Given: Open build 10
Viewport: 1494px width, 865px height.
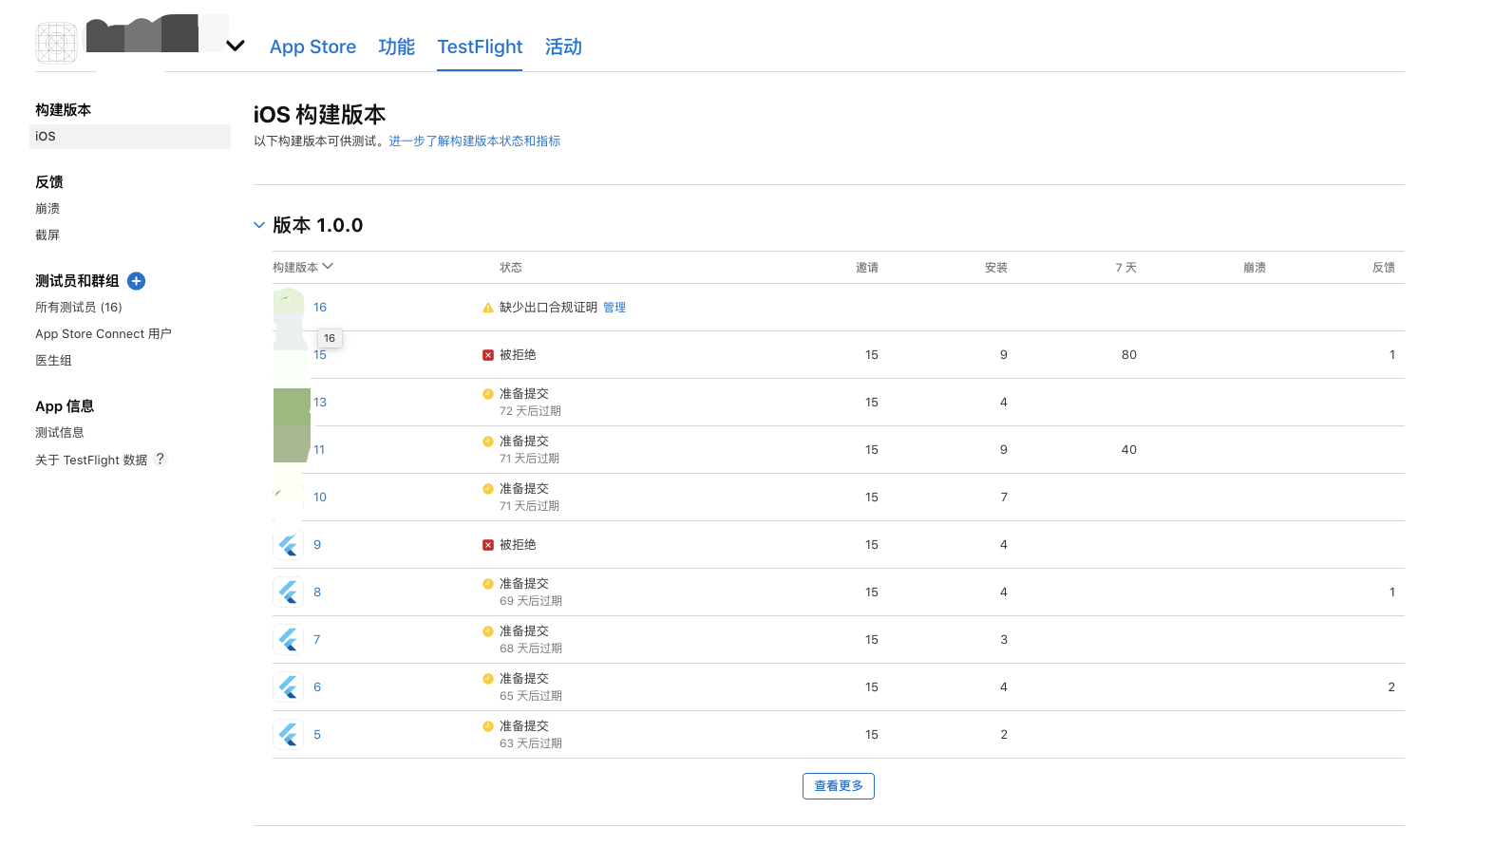Looking at the screenshot, I should tap(320, 498).
